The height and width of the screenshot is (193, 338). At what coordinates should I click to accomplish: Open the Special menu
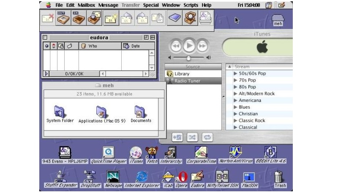tap(150, 5)
